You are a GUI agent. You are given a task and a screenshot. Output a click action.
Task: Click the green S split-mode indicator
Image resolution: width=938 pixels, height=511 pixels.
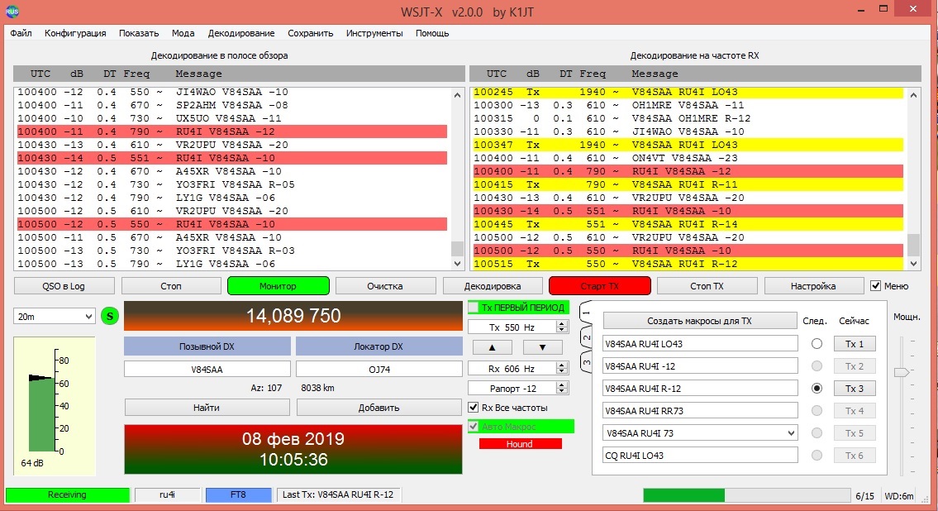tap(110, 316)
